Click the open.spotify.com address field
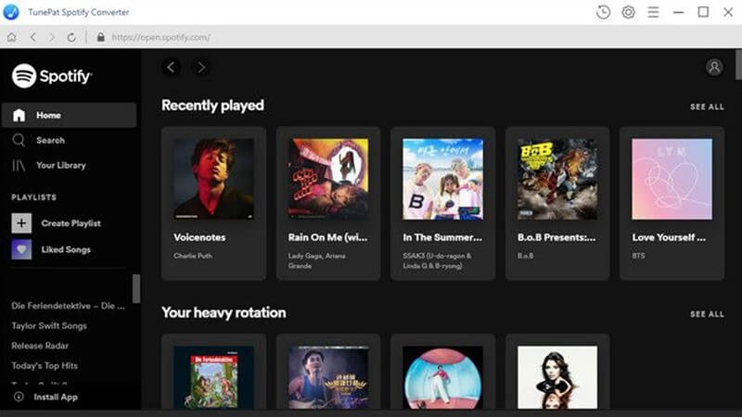 pos(160,37)
